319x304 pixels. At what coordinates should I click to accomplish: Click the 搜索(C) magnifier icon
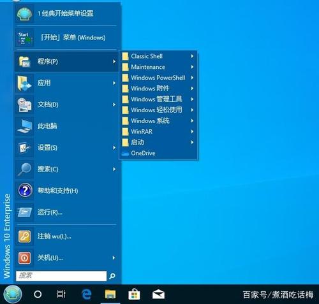pyautogui.click(x=24, y=169)
